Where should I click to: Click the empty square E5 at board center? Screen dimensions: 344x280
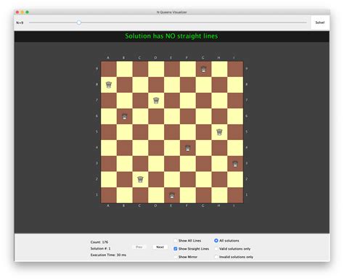172,132
